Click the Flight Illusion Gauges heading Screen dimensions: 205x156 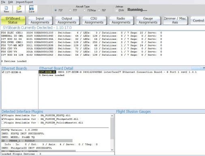tap(133, 112)
